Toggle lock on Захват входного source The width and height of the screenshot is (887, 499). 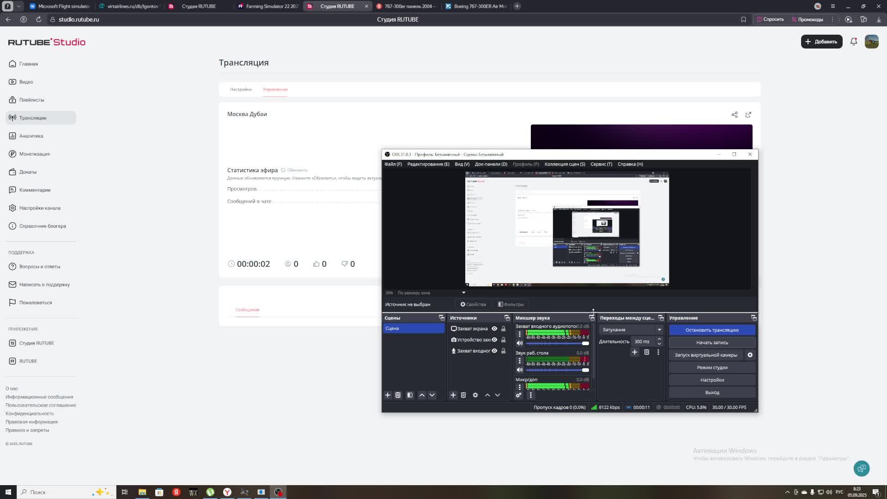(x=504, y=351)
